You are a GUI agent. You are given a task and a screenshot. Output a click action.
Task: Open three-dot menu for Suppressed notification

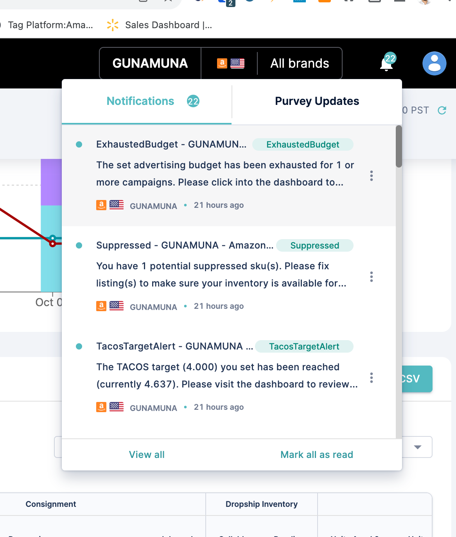pyautogui.click(x=371, y=277)
